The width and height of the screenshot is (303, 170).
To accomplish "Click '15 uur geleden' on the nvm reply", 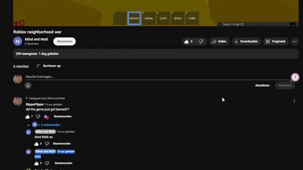I will [66, 152].
